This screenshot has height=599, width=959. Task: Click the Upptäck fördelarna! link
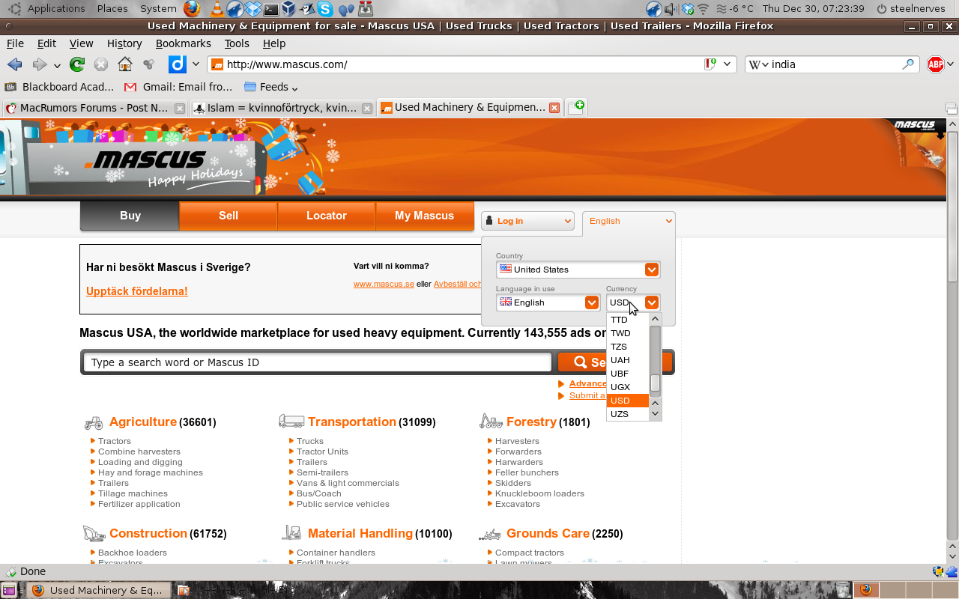137,291
